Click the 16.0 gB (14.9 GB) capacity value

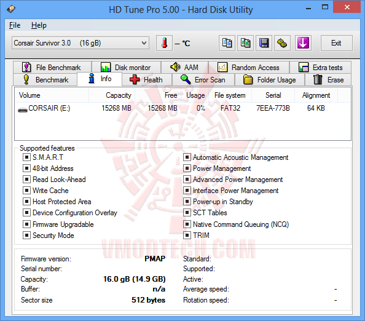[x=135, y=279]
